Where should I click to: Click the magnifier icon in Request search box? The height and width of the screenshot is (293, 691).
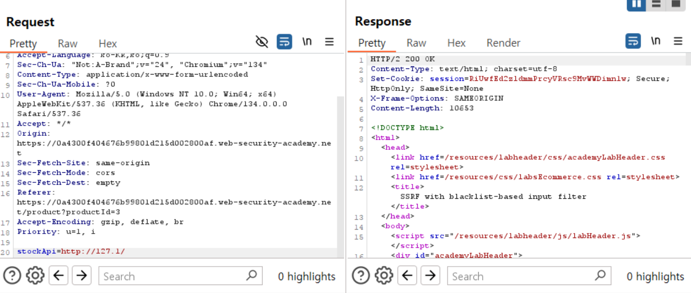coord(251,276)
